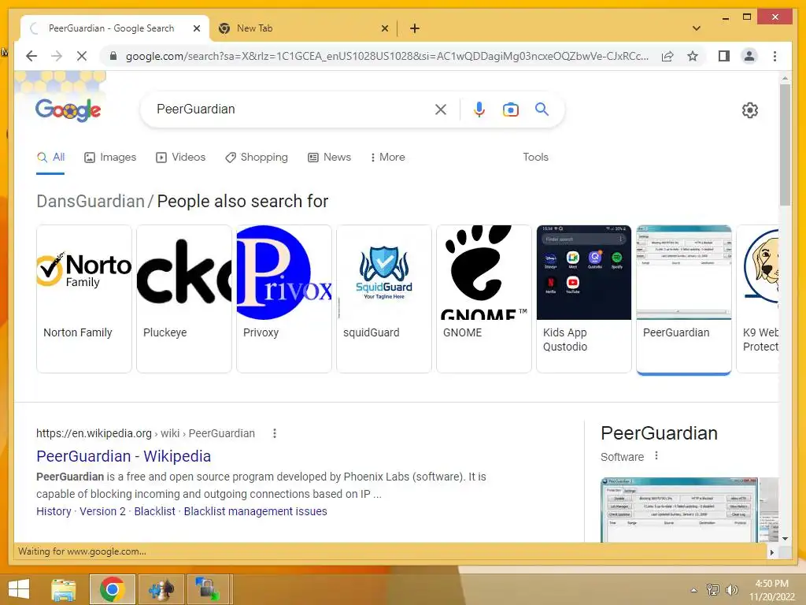The image size is (806, 605).
Task: Select the Pluckeye card
Action: click(184, 299)
